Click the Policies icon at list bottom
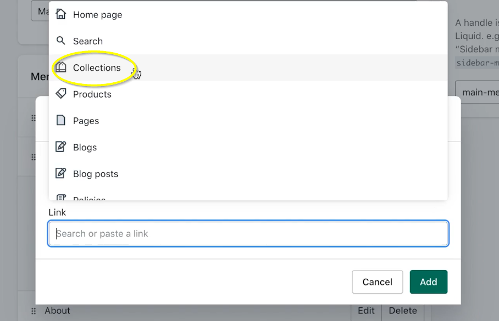The width and height of the screenshot is (499, 321). coord(61,198)
